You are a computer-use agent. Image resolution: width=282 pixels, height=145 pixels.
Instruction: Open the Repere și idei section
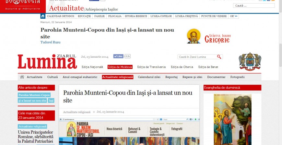[x=192, y=77]
